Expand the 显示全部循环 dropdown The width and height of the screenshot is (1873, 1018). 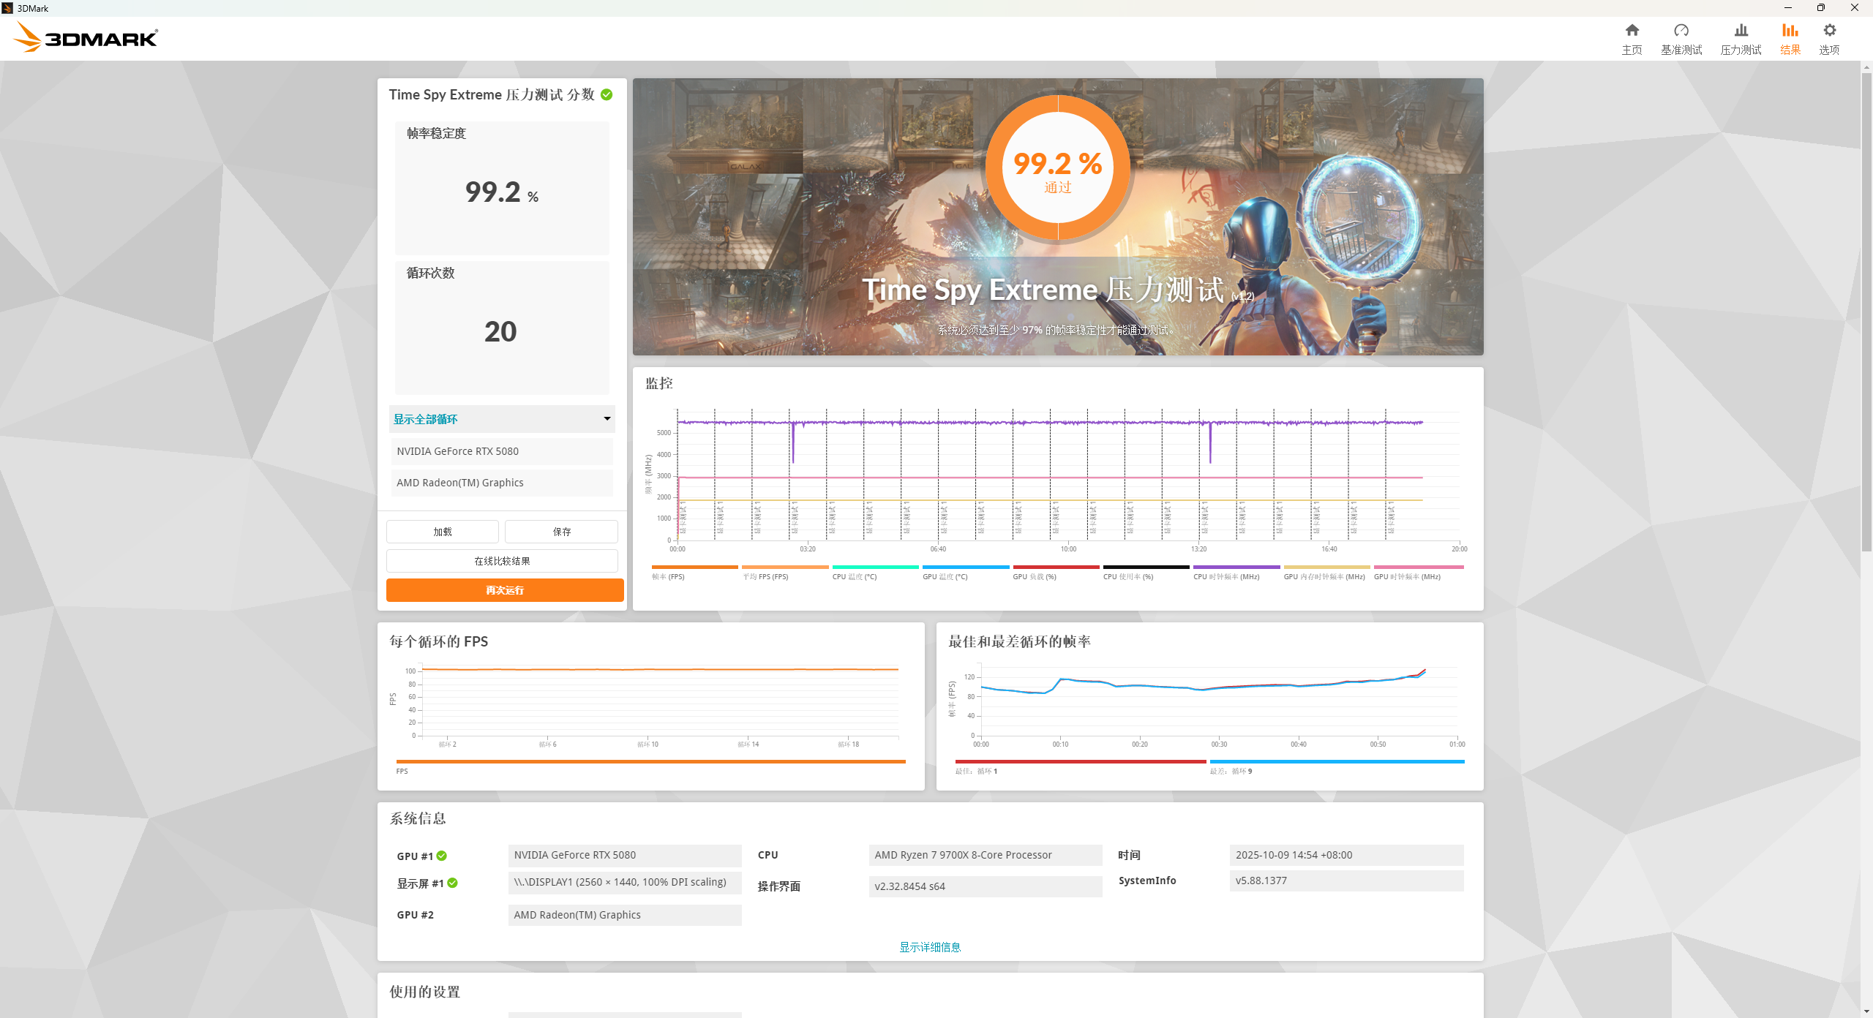pyautogui.click(x=502, y=419)
